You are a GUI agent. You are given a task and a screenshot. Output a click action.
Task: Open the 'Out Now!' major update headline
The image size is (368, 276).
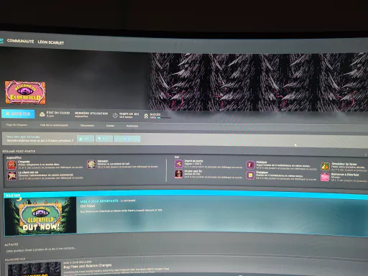[x=88, y=206]
